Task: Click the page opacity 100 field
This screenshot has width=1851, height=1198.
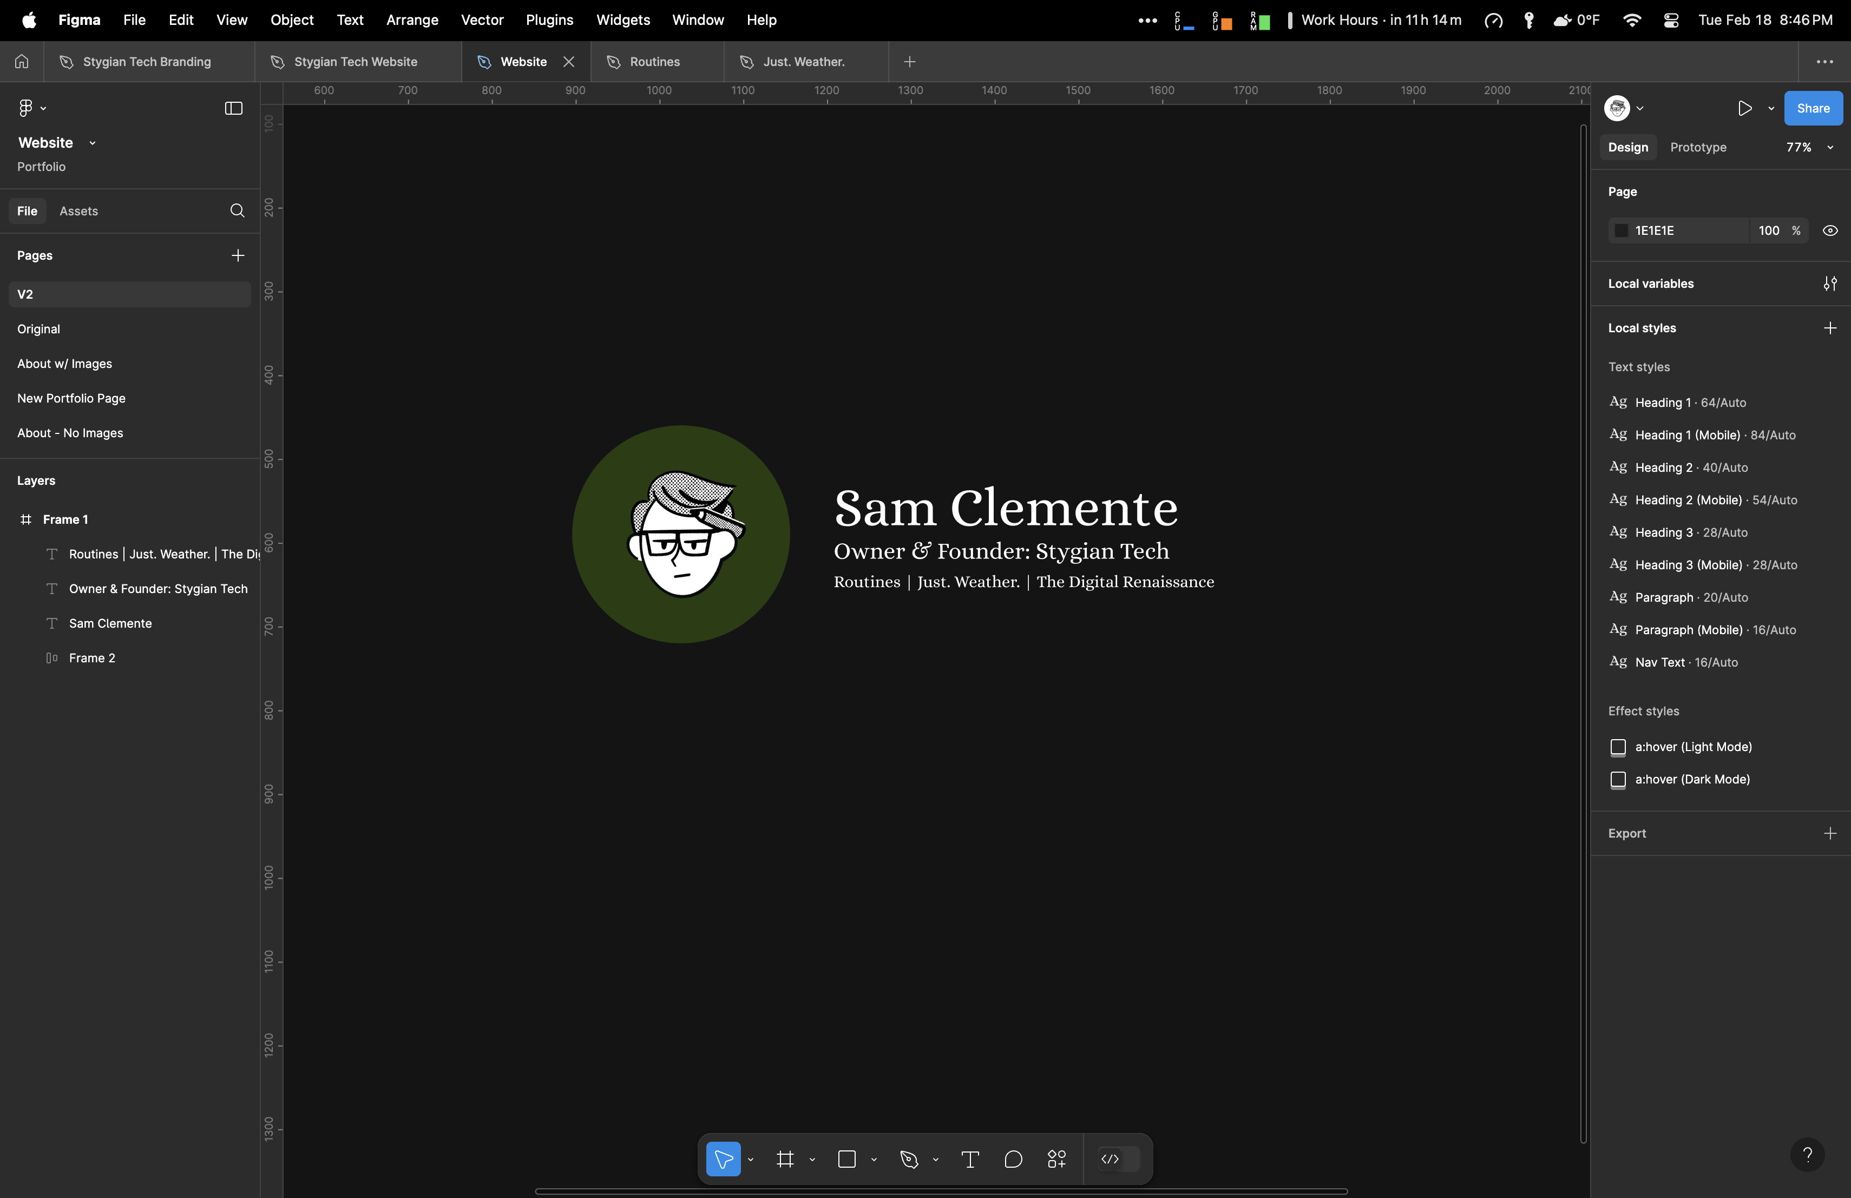Action: pos(1769,231)
